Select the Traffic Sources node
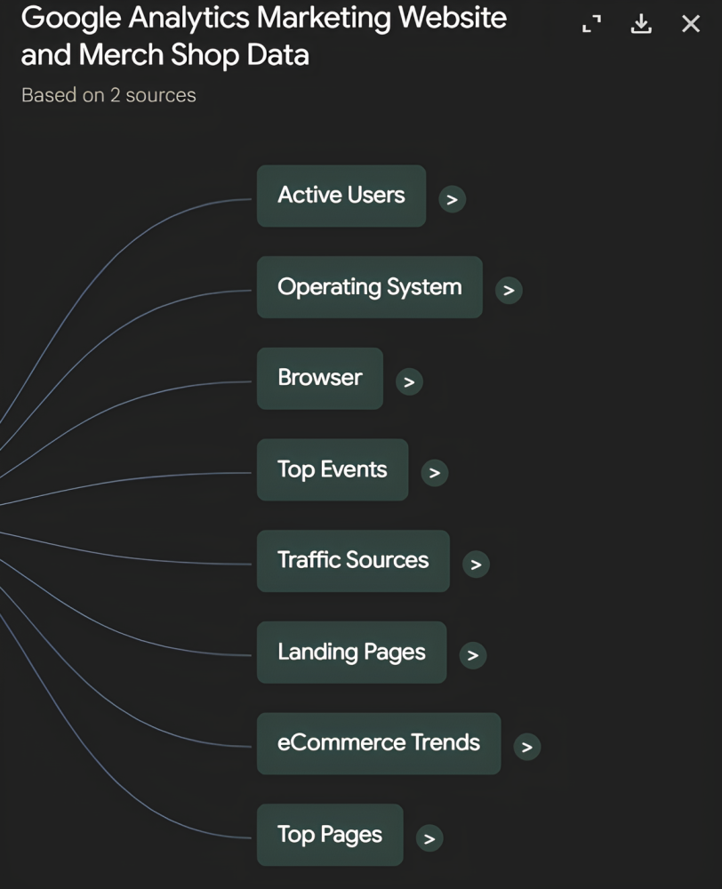 pos(353,561)
